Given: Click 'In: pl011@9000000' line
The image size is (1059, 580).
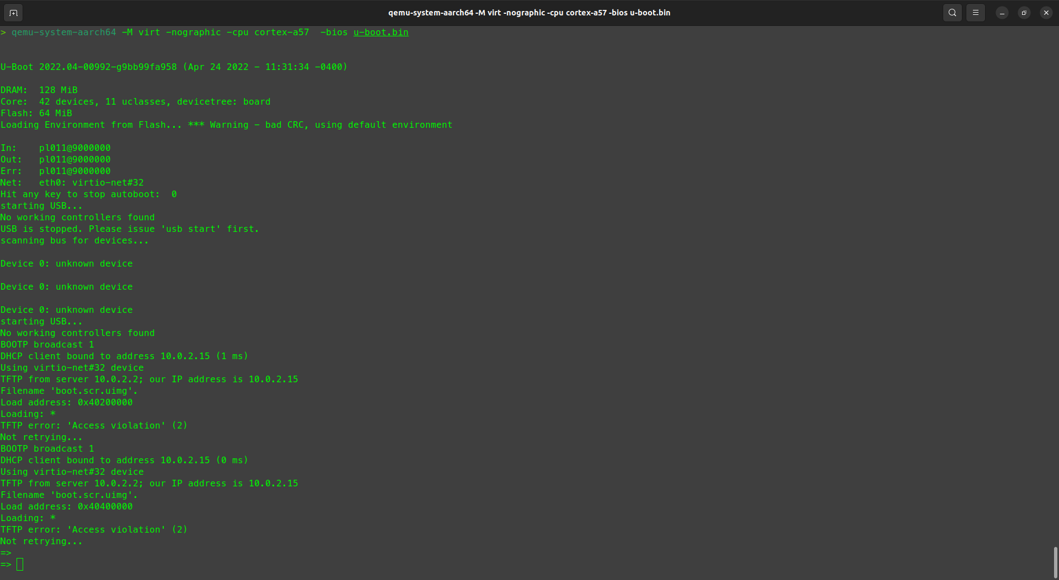Looking at the screenshot, I should coord(56,148).
